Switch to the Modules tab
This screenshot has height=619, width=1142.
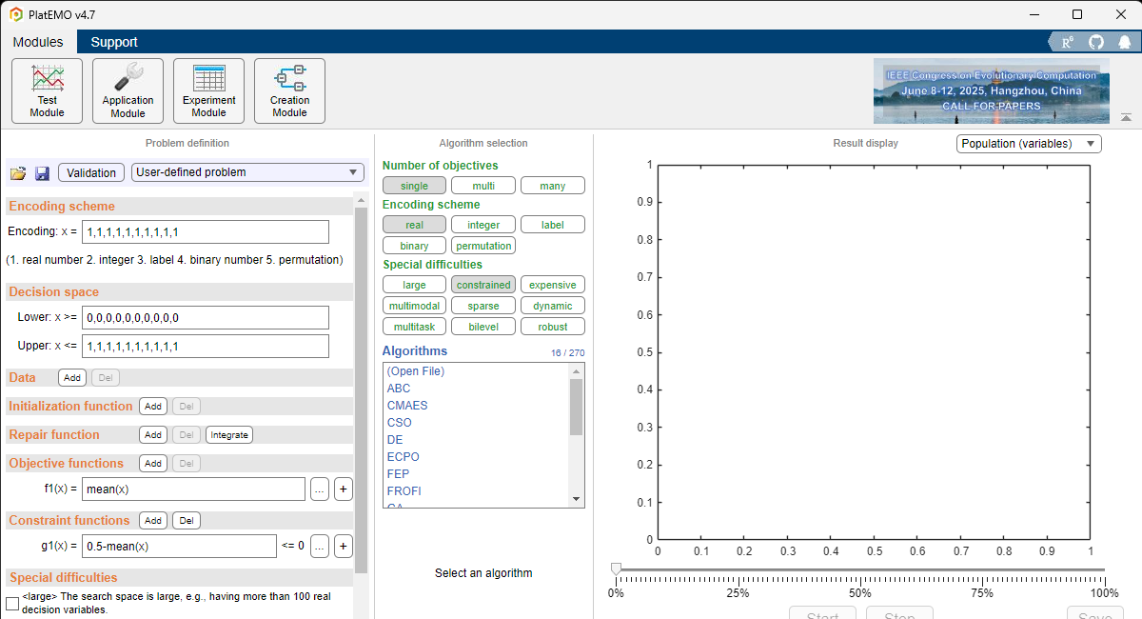pyautogui.click(x=38, y=42)
